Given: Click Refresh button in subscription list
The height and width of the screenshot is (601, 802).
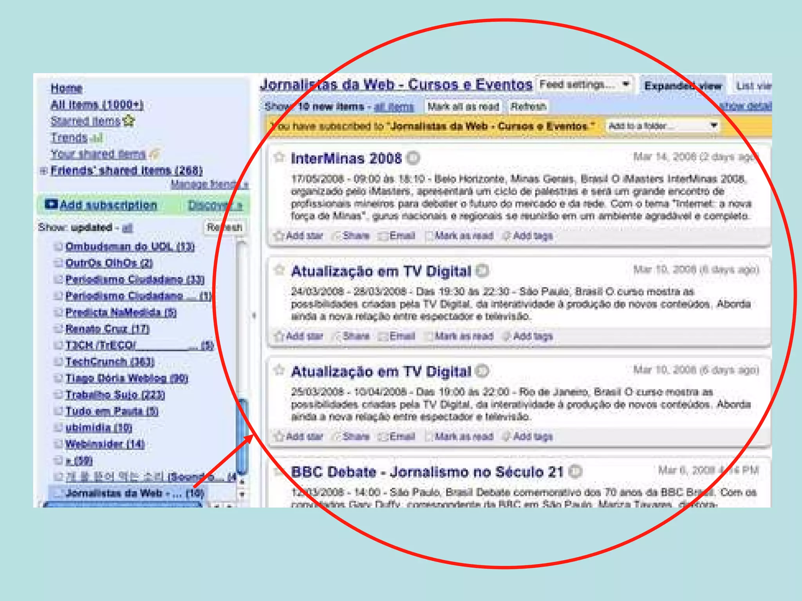Looking at the screenshot, I should point(224,227).
